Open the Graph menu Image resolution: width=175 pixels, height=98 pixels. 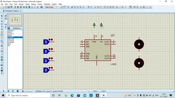tap(27, 4)
